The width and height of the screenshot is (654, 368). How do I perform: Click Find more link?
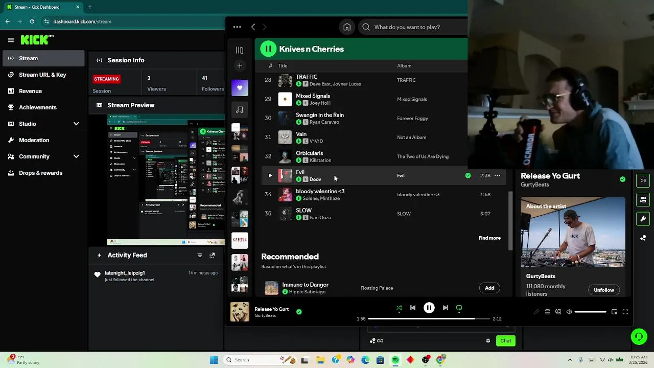489,238
